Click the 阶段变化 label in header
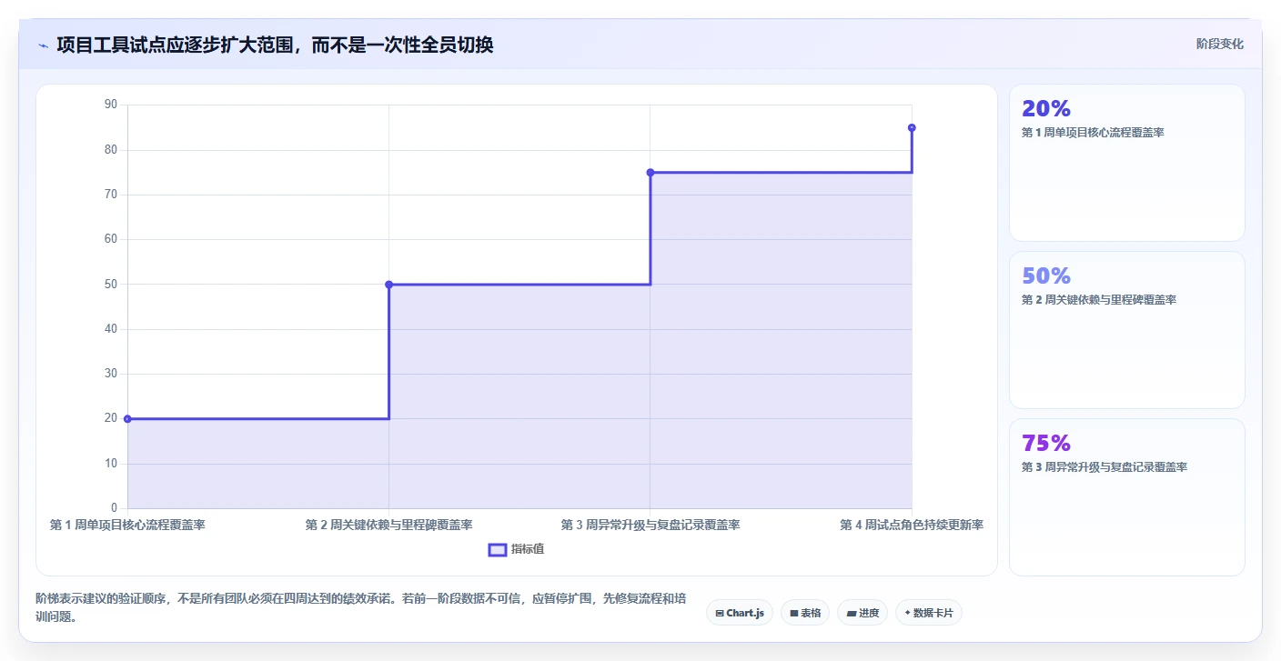 1219,44
